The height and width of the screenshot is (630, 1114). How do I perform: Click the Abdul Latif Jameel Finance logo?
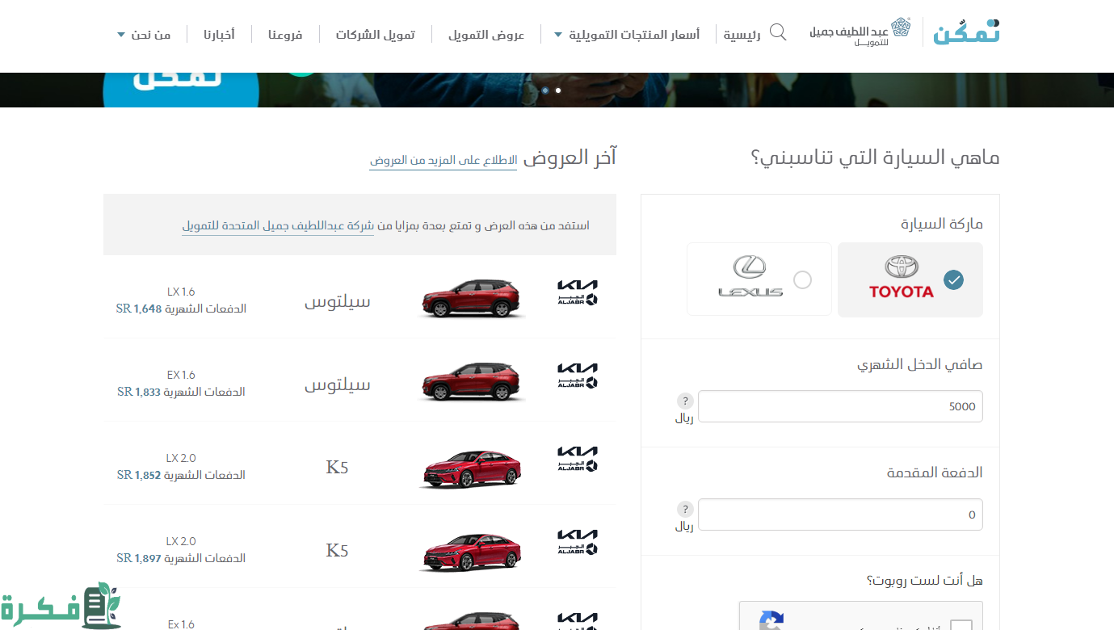point(860,32)
